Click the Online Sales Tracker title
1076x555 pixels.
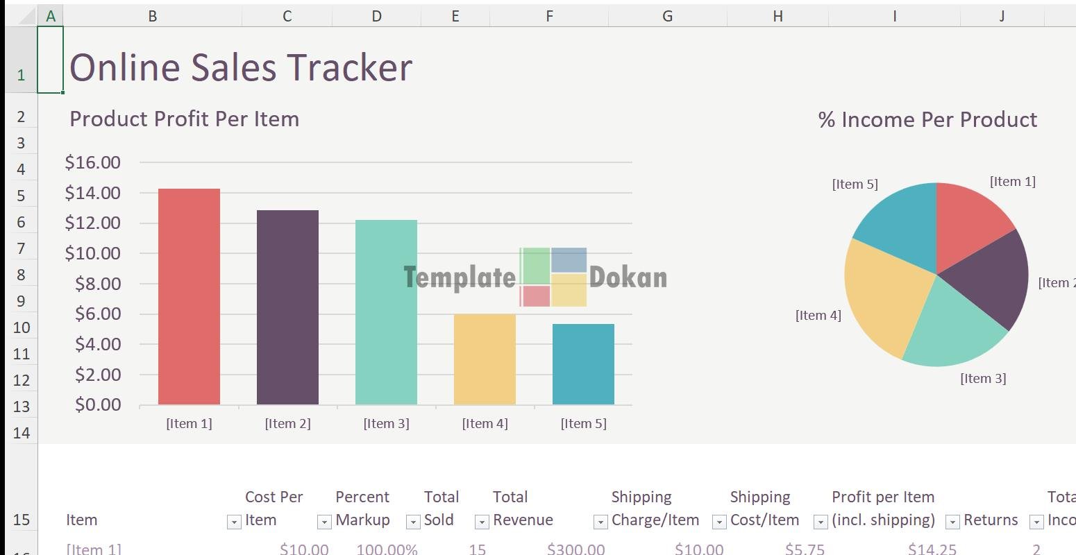click(x=241, y=67)
